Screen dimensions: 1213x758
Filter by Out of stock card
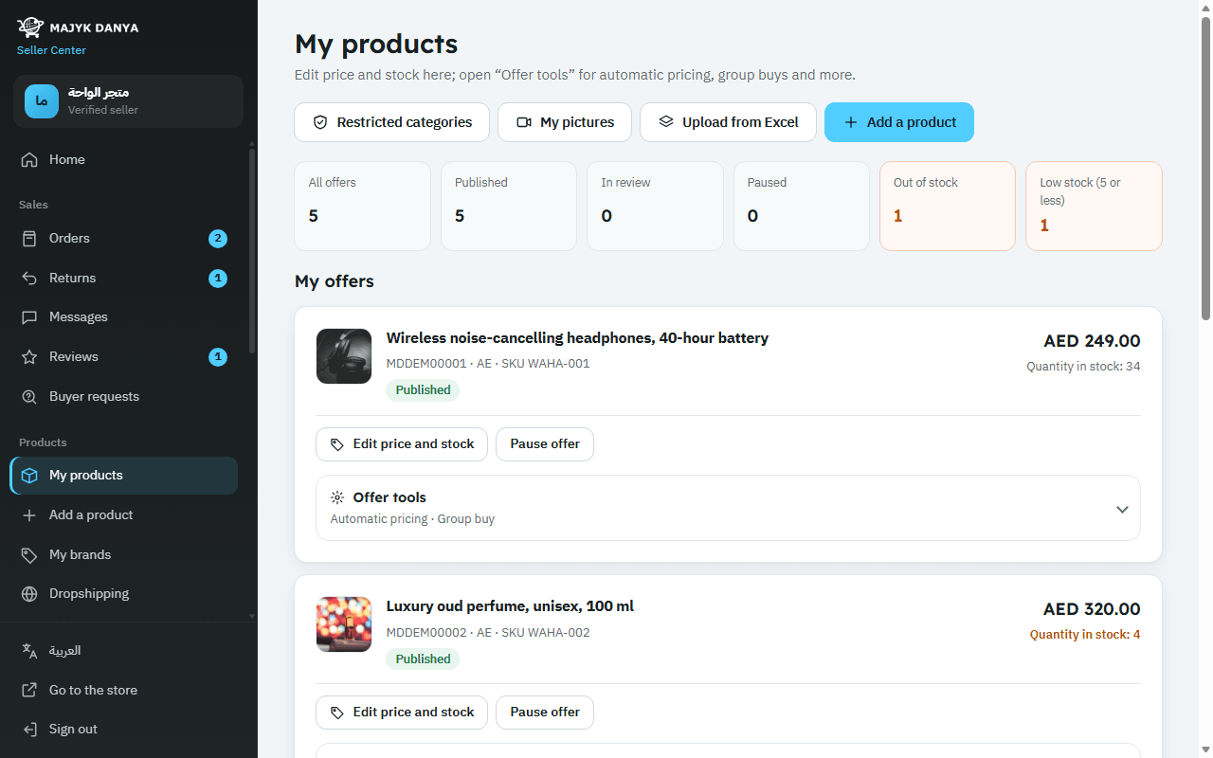(948, 207)
